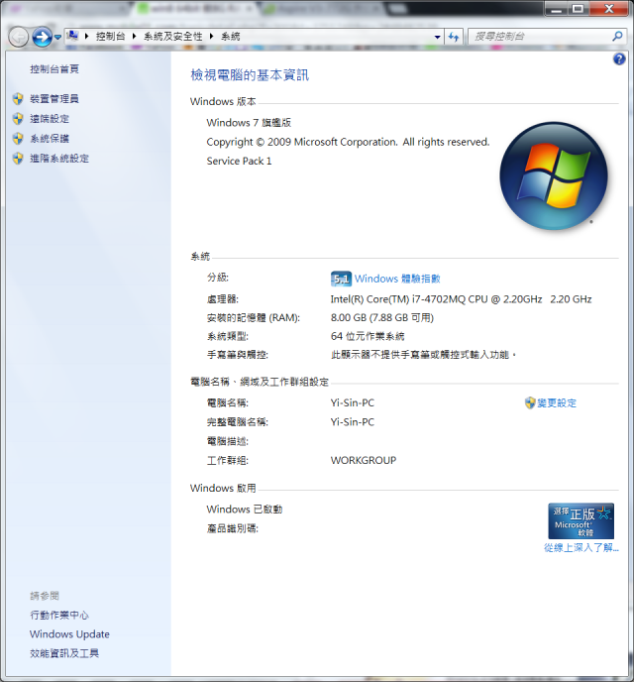This screenshot has height=682, width=634.
Task: Click the Forward navigation arrow button
Action: [x=43, y=37]
